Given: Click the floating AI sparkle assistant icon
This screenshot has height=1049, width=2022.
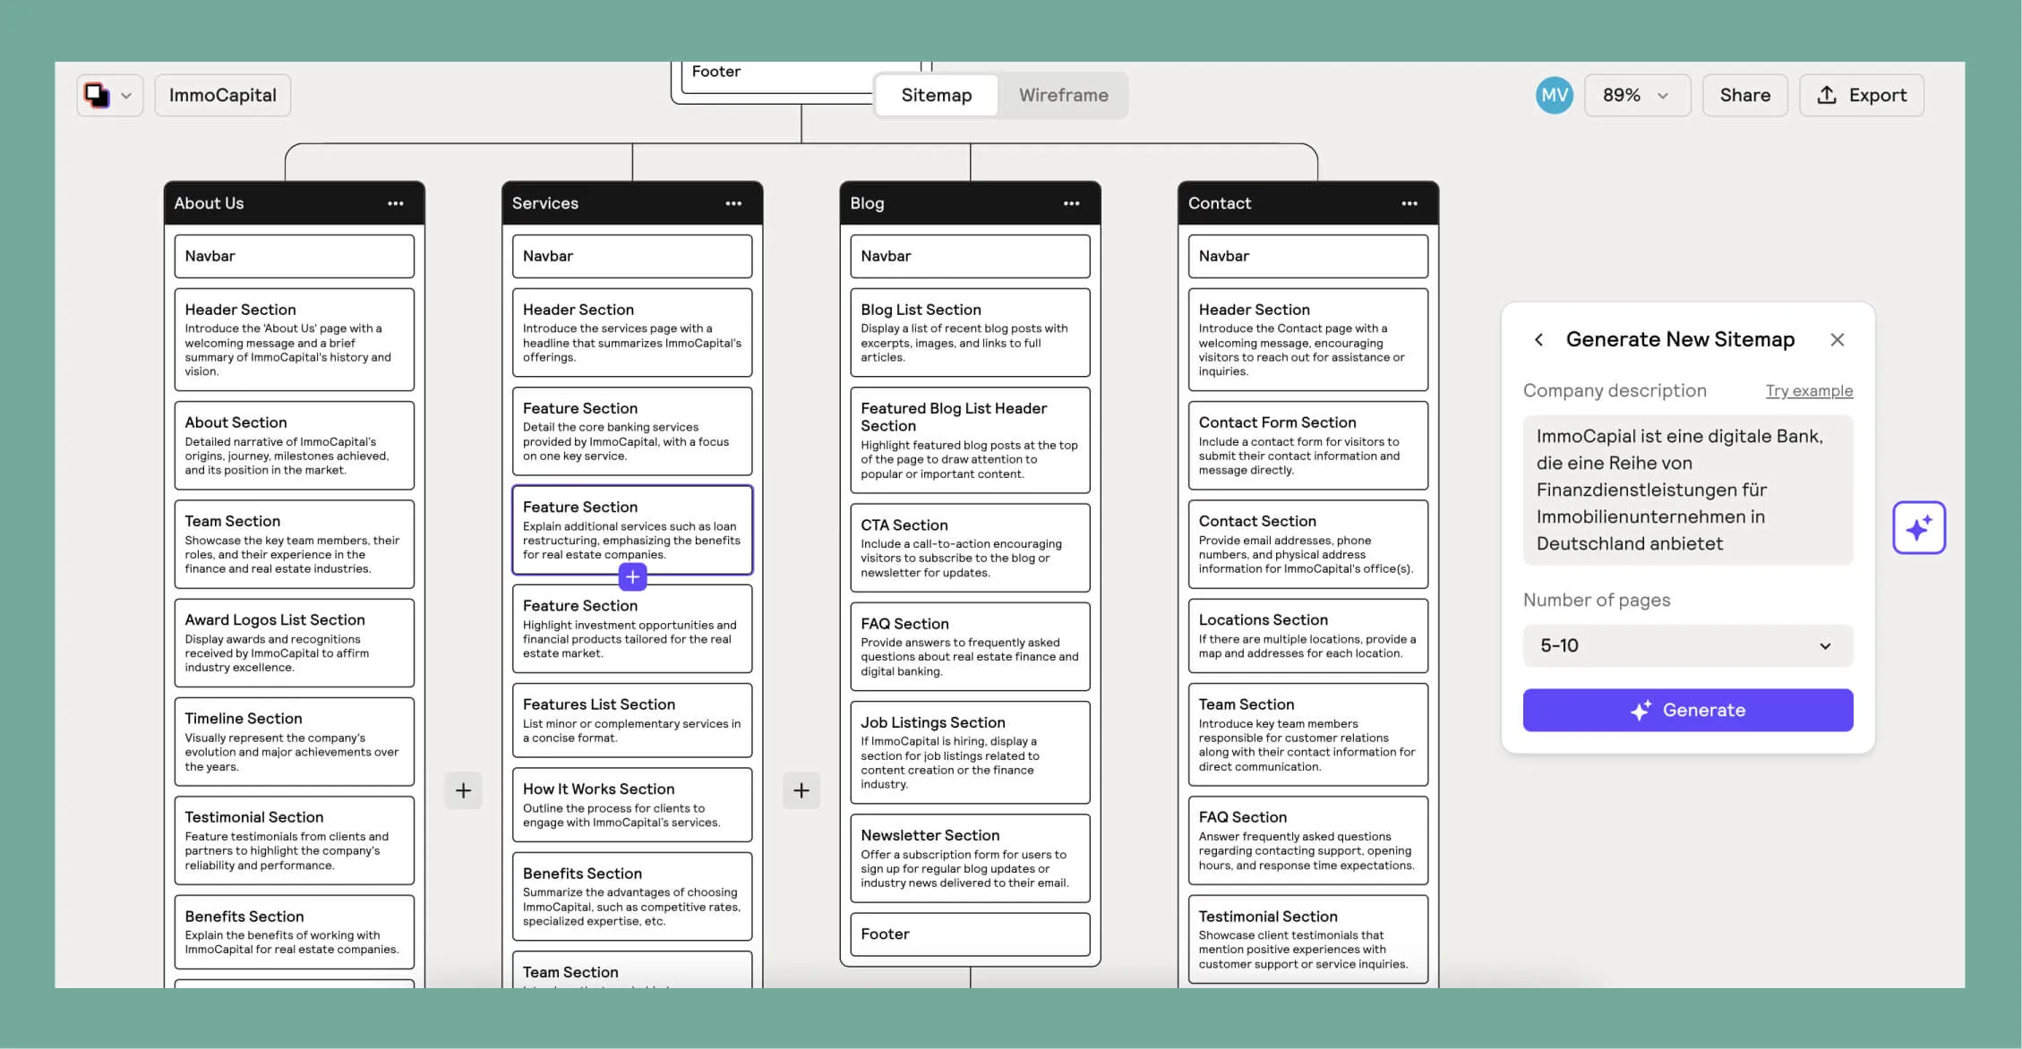Looking at the screenshot, I should tap(1919, 527).
